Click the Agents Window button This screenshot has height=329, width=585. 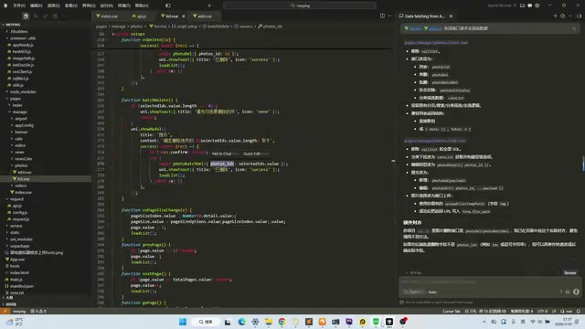tap(502, 5)
